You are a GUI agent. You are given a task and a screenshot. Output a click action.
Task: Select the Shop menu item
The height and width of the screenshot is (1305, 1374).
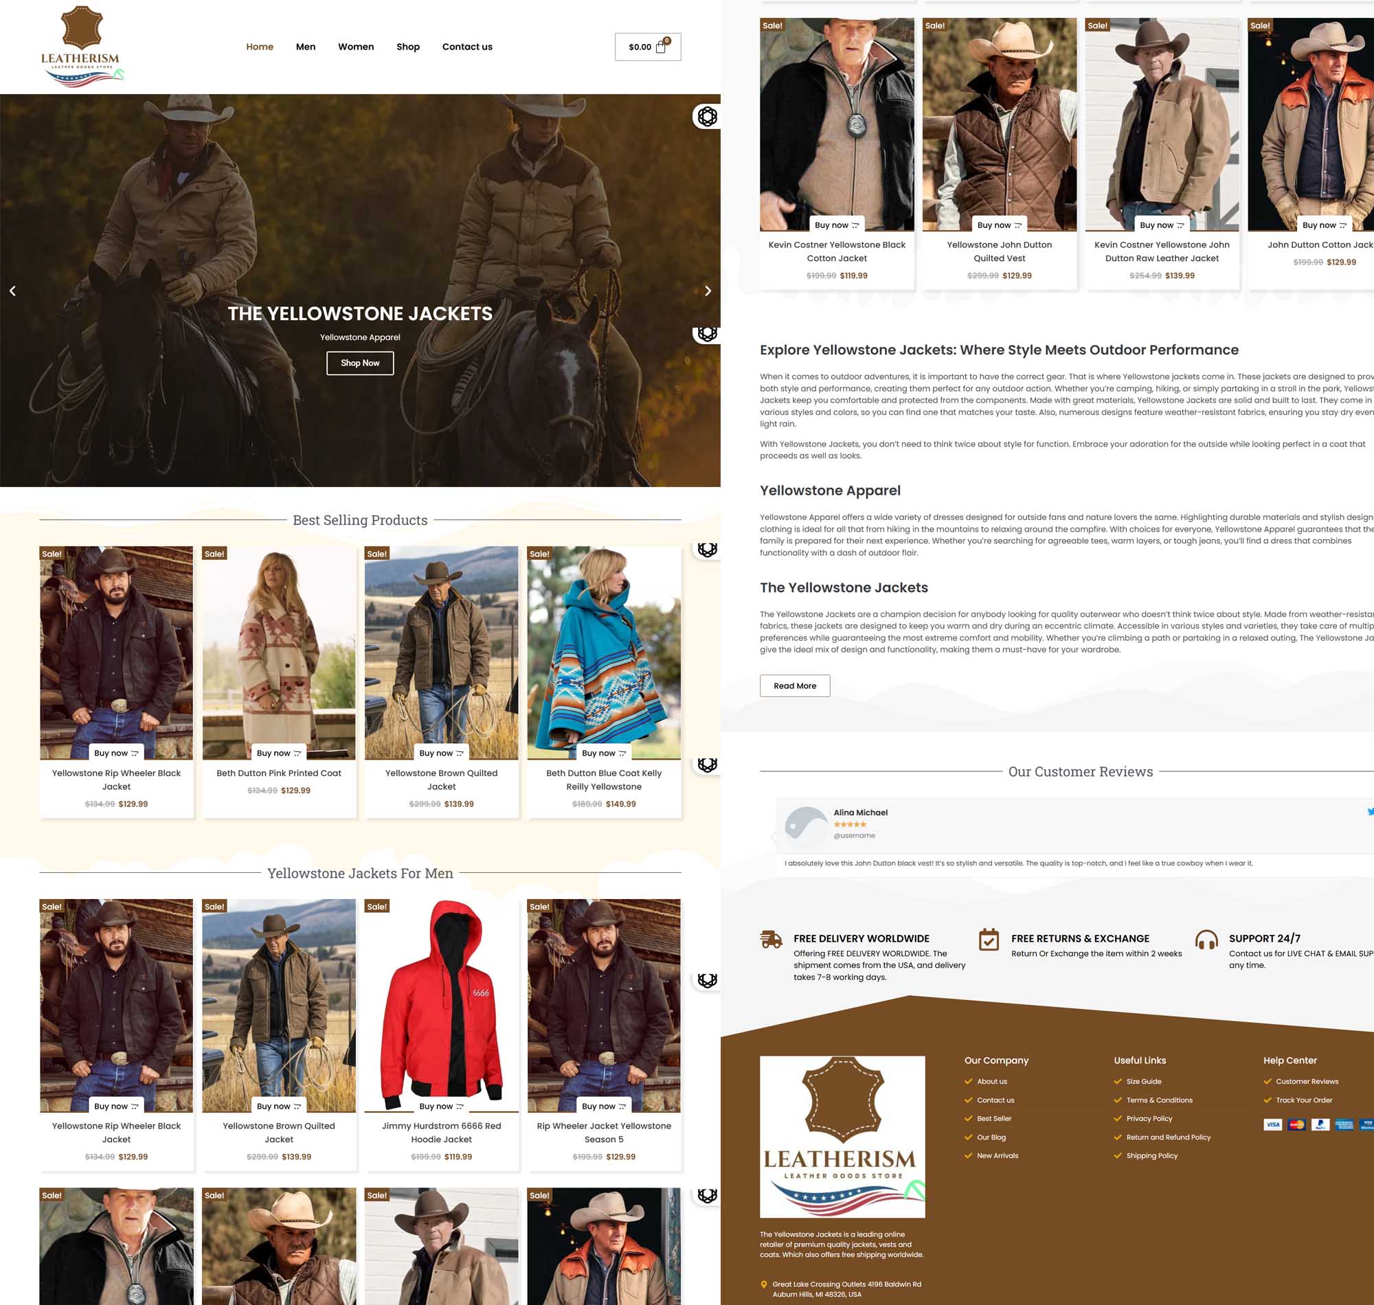(408, 47)
